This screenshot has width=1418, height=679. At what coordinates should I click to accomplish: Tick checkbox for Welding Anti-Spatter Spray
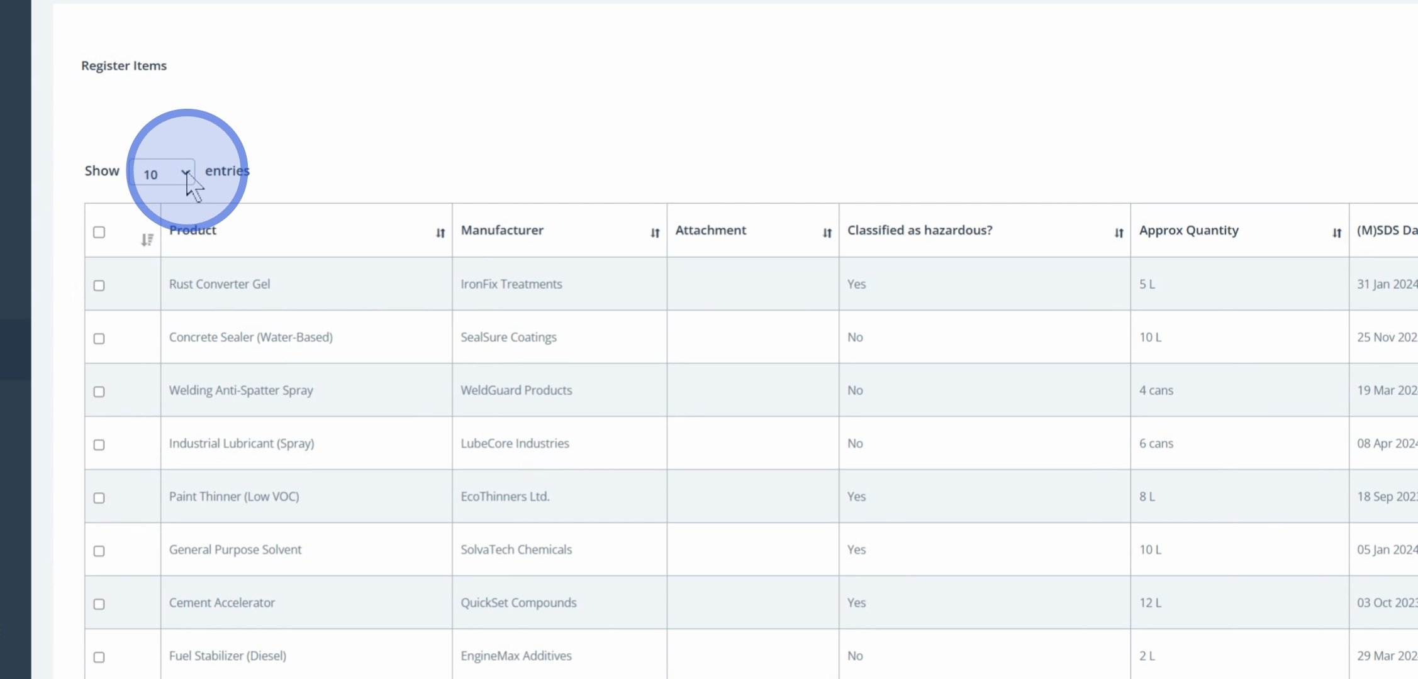click(99, 392)
